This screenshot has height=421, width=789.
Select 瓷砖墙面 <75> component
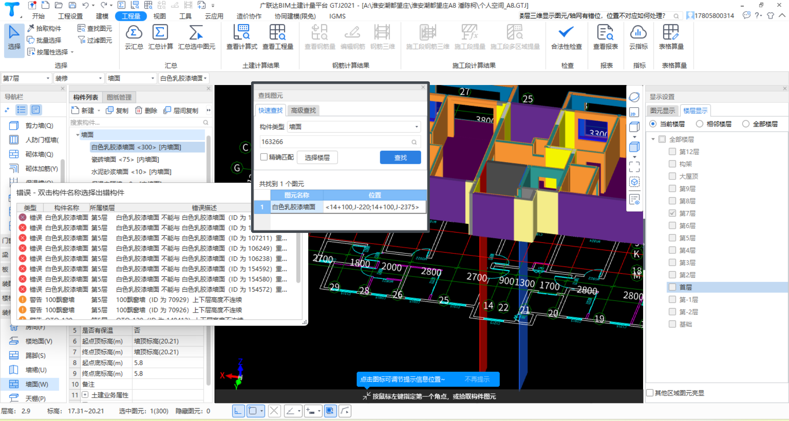point(125,159)
